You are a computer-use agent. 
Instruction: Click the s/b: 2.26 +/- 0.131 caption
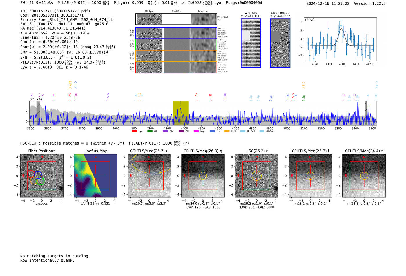(95, 204)
